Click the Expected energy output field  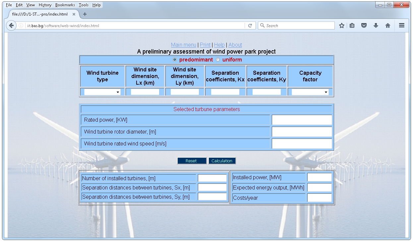click(x=319, y=188)
